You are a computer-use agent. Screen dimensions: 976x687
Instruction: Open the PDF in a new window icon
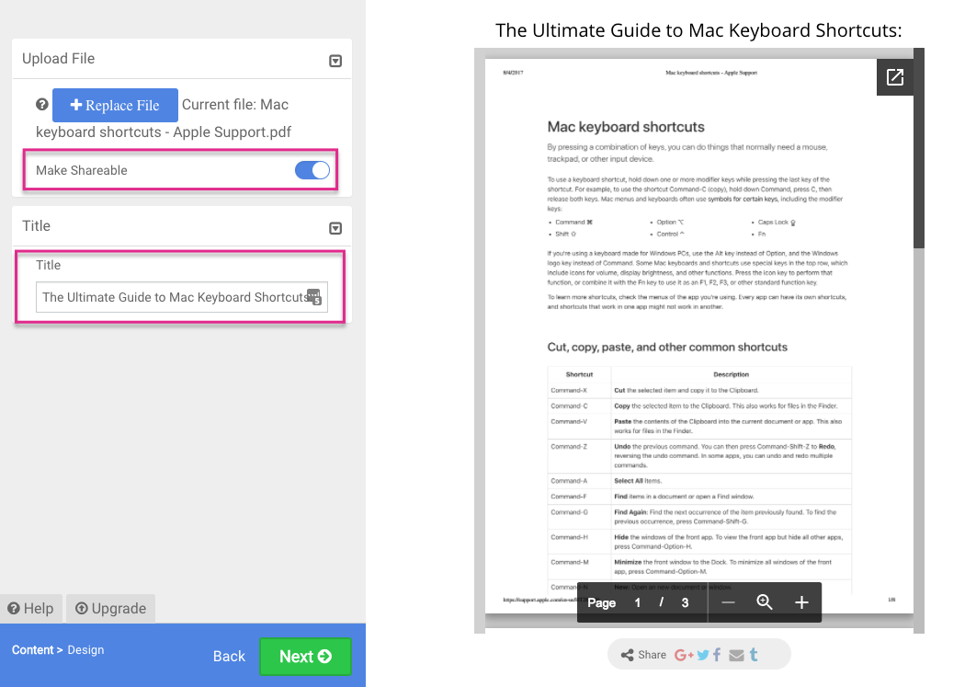pos(895,77)
